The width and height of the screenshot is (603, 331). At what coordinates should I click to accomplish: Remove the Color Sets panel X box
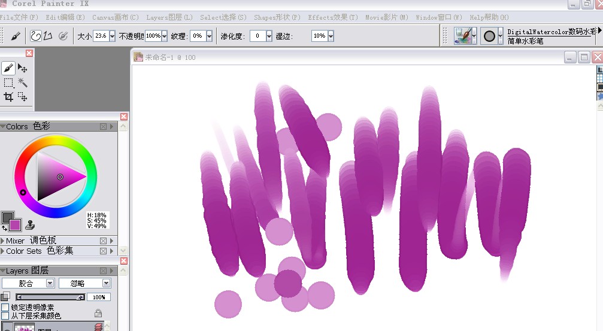(103, 251)
